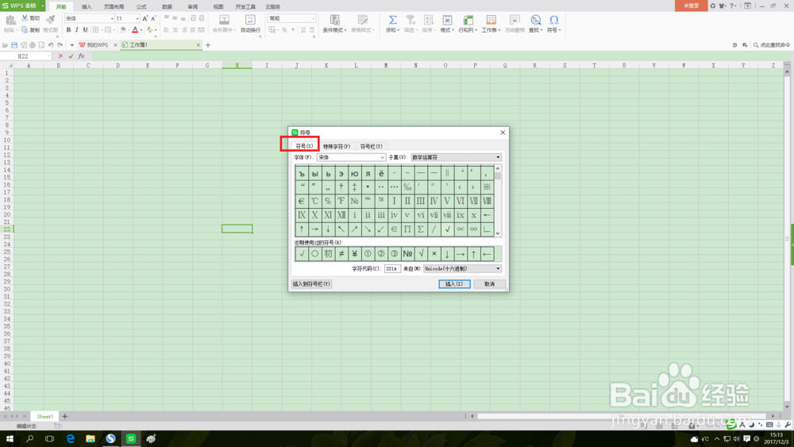Select the Sheet1 sheet tab
Image resolution: width=794 pixels, height=447 pixels.
click(44, 416)
